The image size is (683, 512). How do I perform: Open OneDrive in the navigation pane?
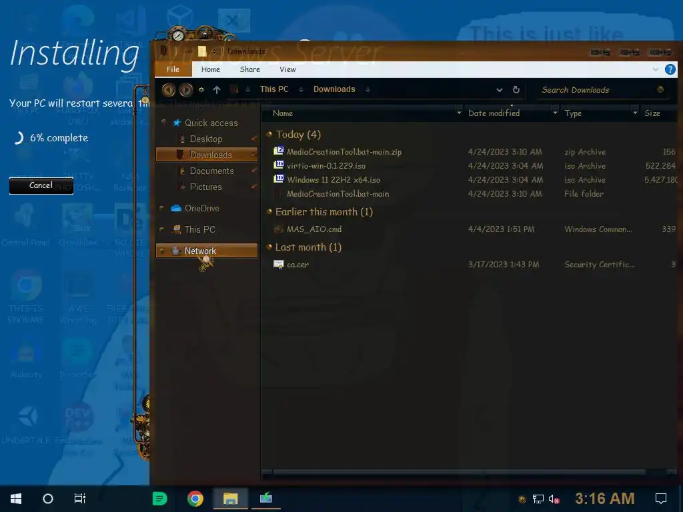(x=201, y=208)
